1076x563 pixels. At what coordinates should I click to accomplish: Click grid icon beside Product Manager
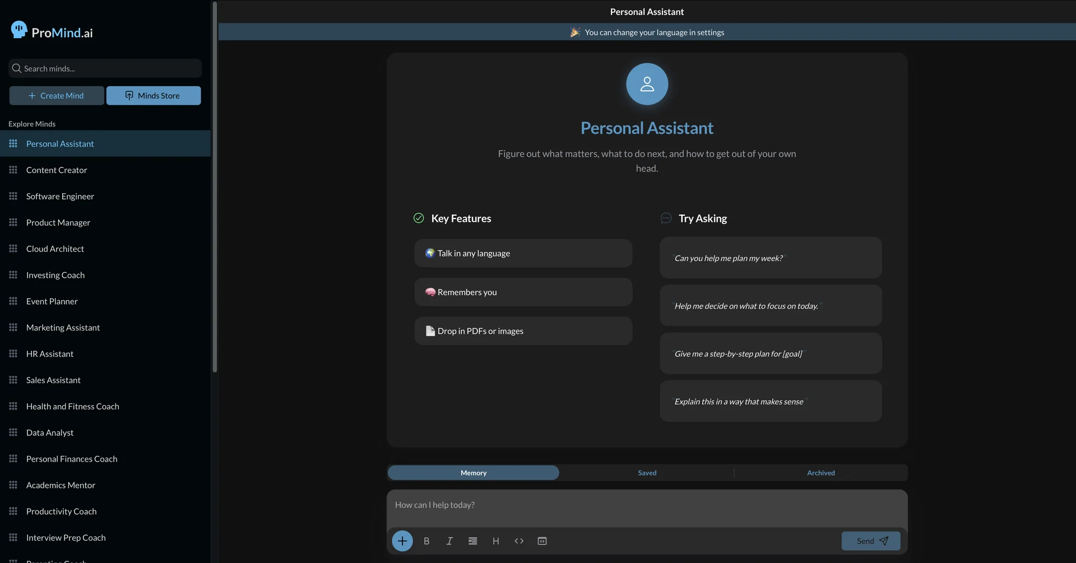point(13,222)
